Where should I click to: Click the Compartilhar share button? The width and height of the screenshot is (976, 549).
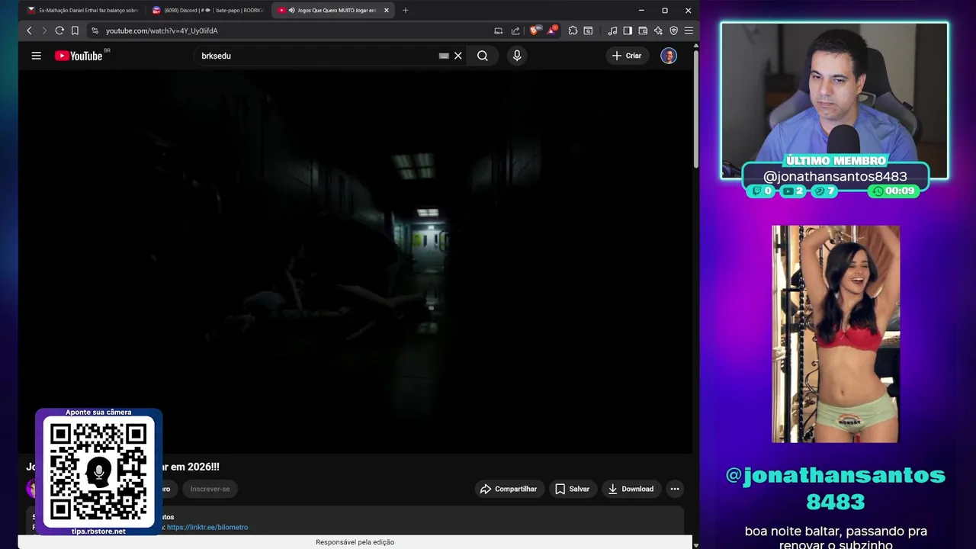(509, 489)
